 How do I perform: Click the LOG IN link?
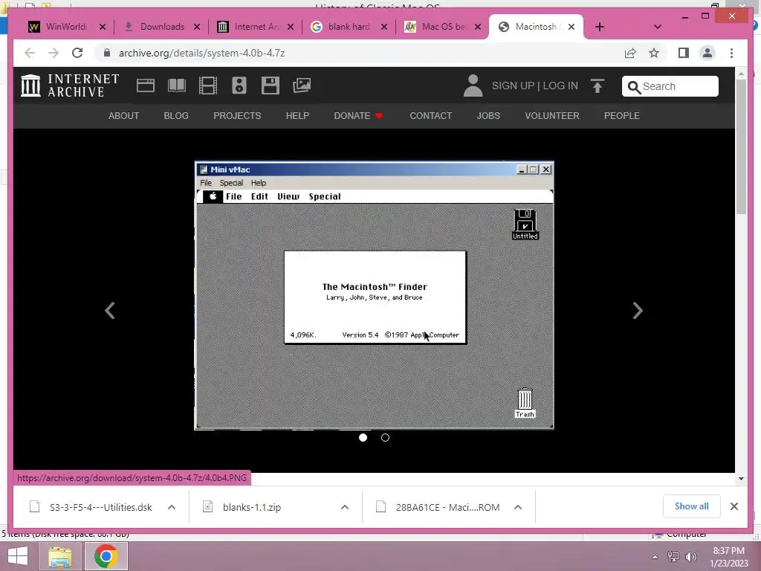(560, 86)
